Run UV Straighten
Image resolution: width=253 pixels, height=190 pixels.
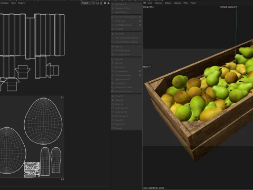pyautogui.click(x=125, y=71)
